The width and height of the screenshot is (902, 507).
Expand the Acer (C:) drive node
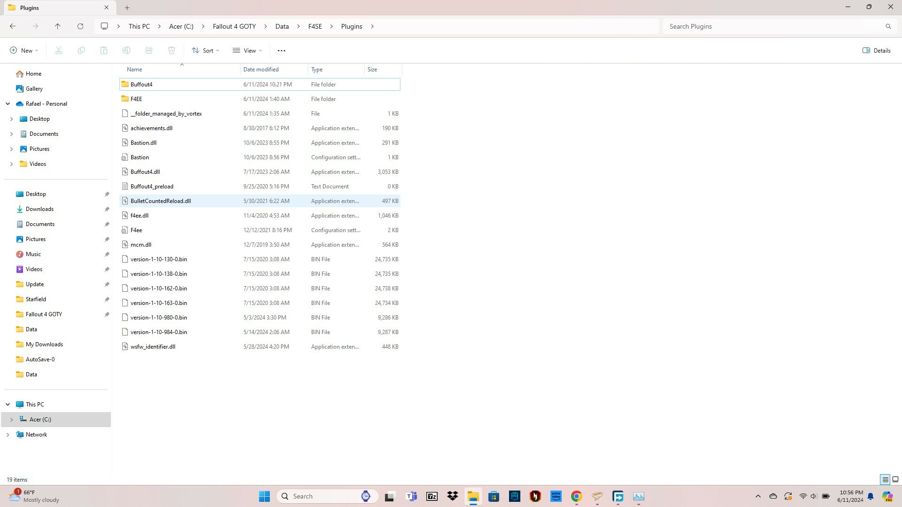[11, 420]
